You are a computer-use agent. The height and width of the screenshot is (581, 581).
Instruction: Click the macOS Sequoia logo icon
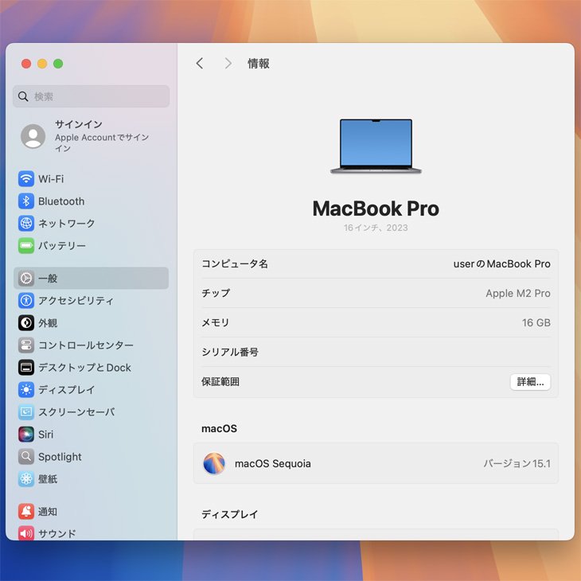pyautogui.click(x=214, y=463)
